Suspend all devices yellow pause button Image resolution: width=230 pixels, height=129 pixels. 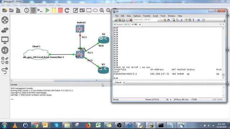[x=54, y=10]
